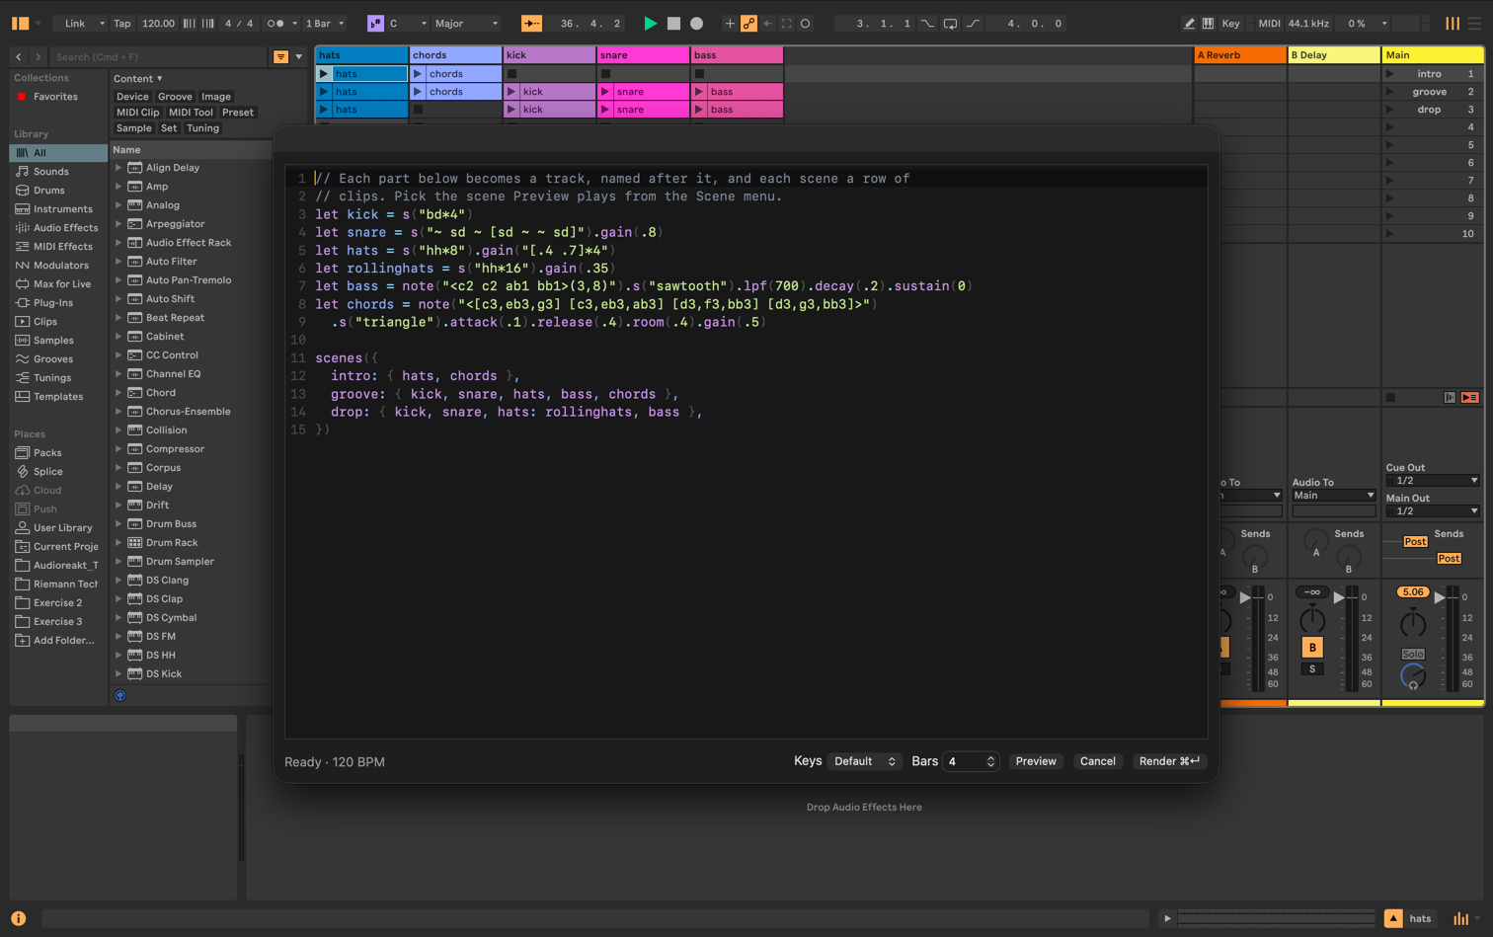The width and height of the screenshot is (1493, 937).
Task: Toggle the MIDI map mode switch
Action: (1269, 24)
